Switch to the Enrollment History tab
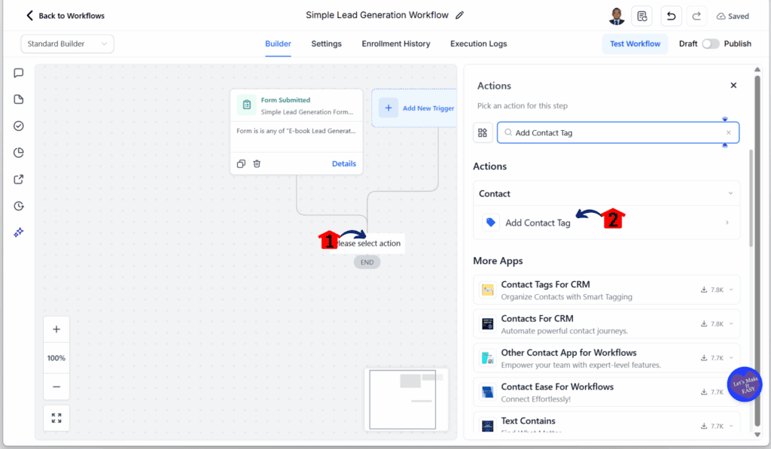 tap(395, 44)
